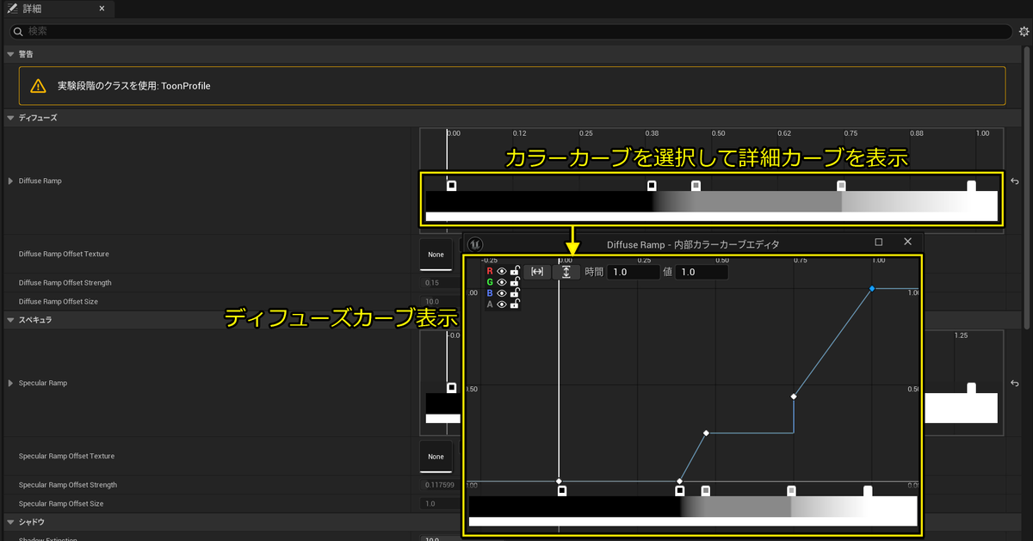Toggle visibility of the G channel curve

502,282
